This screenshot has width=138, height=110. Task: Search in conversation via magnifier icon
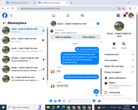tap(124, 44)
